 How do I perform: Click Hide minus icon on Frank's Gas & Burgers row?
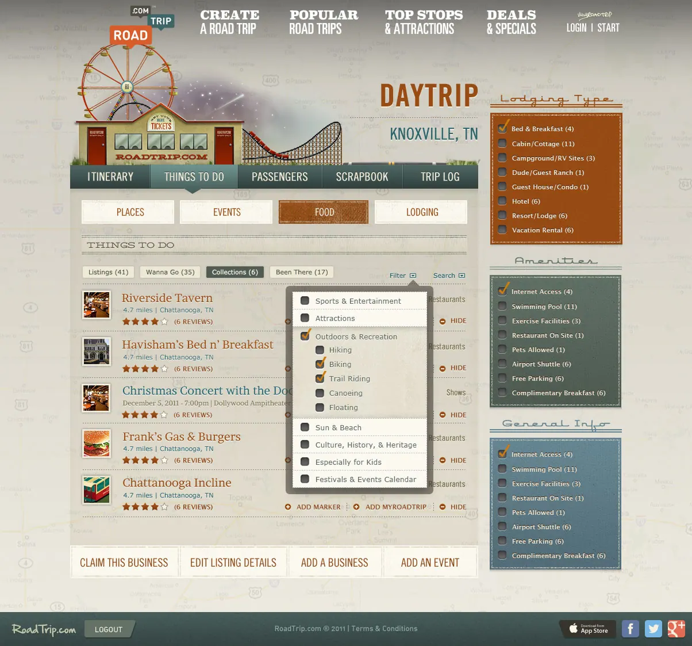click(443, 460)
